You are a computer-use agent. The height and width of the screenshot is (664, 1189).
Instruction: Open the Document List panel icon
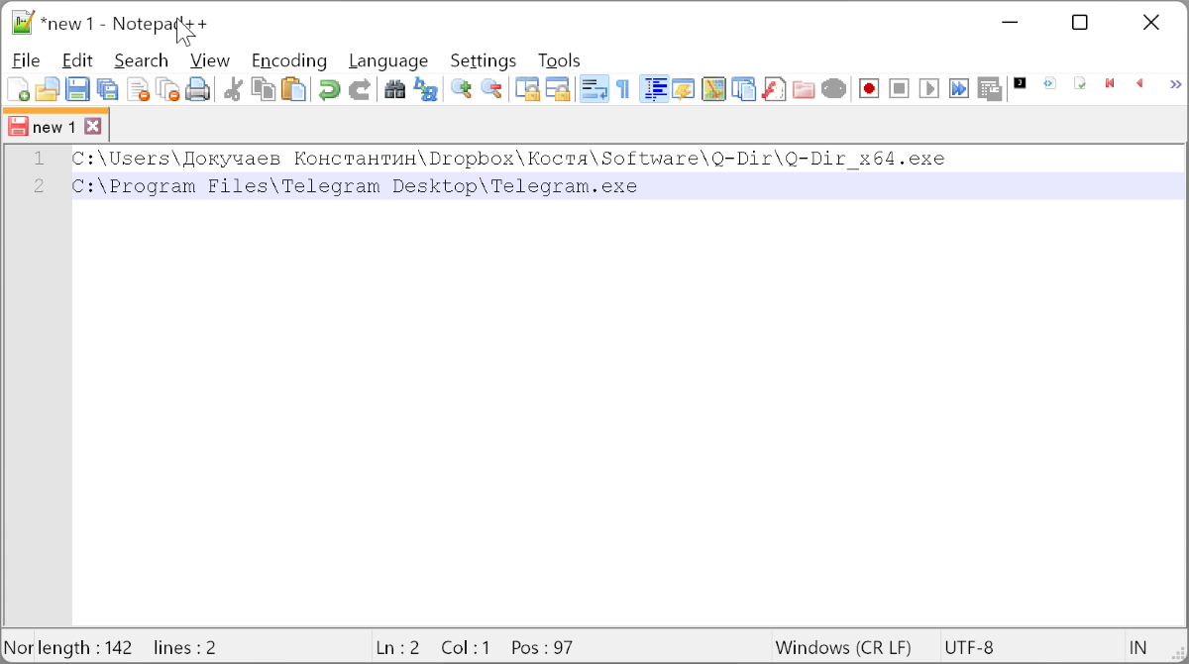[743, 89]
